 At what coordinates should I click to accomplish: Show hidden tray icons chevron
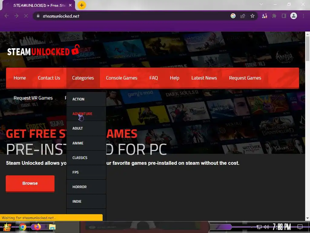pyautogui.click(x=252, y=227)
